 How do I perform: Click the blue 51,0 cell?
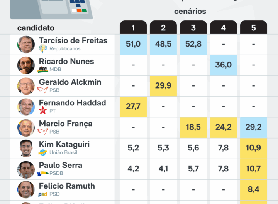click(x=133, y=44)
